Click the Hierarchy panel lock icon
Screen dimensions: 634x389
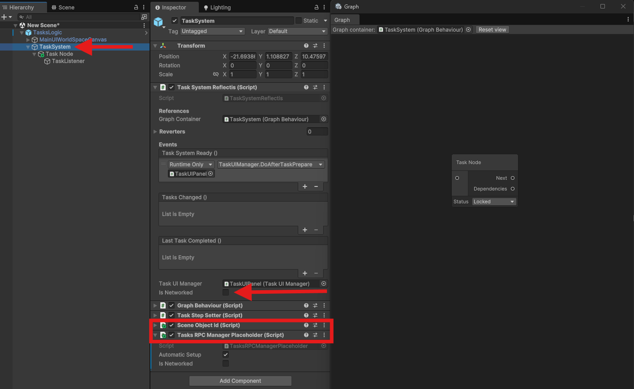click(136, 8)
